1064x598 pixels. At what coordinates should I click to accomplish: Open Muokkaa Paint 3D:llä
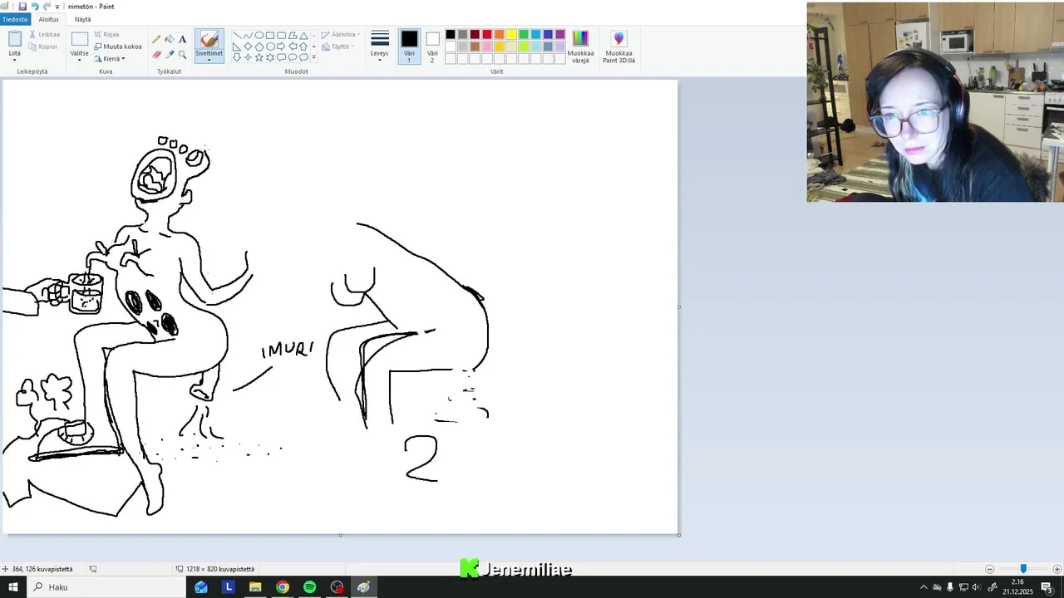pos(619,47)
